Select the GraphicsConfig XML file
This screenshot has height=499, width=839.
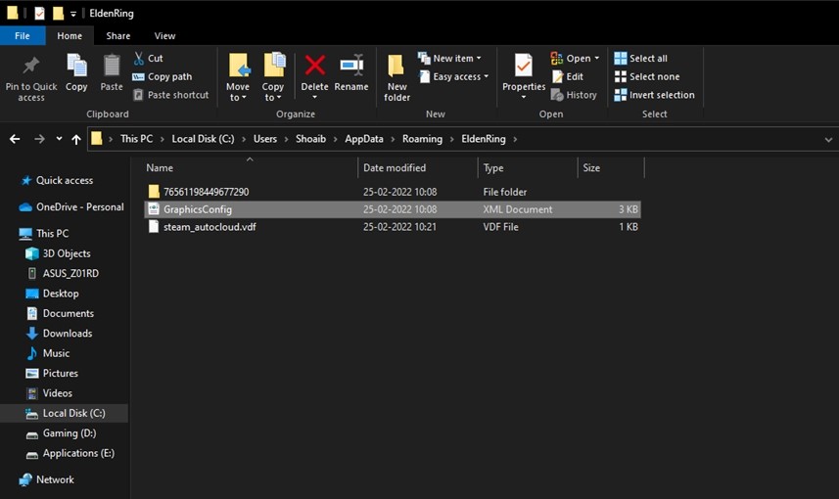coord(393,209)
